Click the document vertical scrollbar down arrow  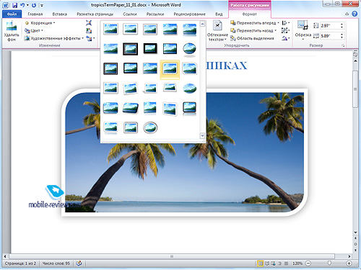(x=355, y=233)
